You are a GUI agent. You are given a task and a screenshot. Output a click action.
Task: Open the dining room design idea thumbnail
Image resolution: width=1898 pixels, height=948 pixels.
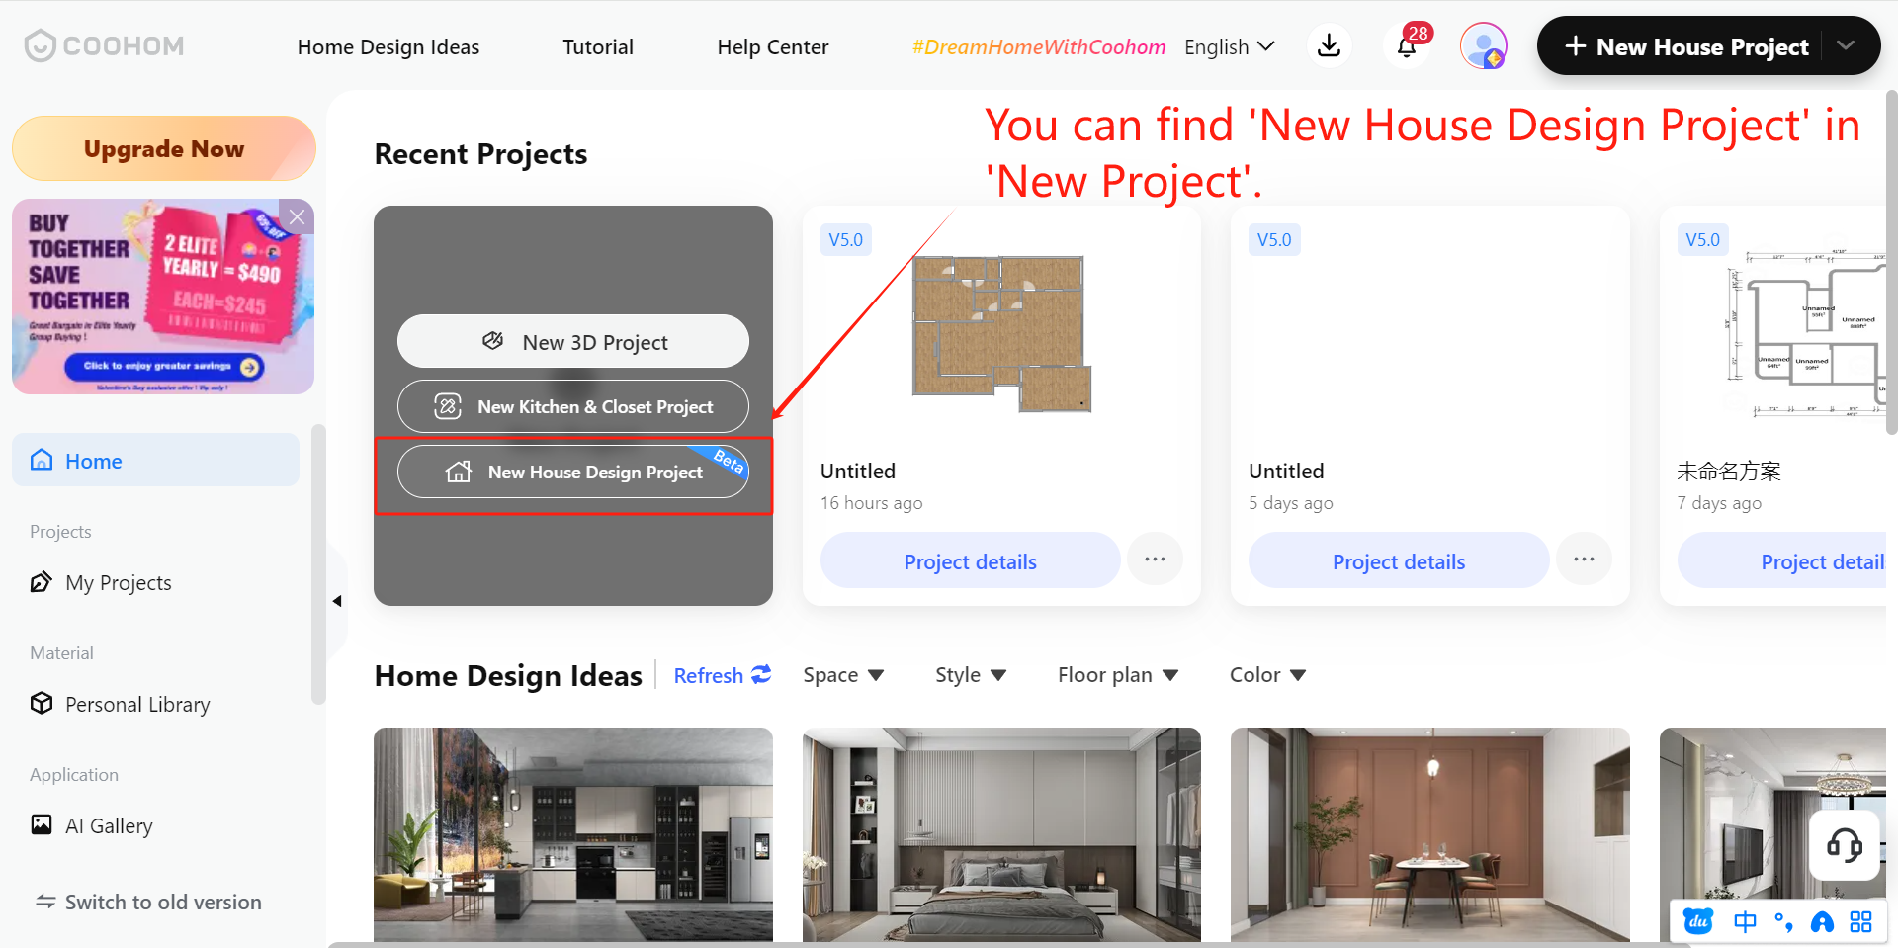[x=1430, y=834]
